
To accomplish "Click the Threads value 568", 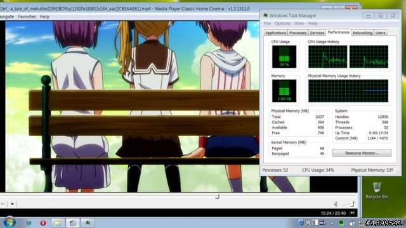I will pos(385,122).
